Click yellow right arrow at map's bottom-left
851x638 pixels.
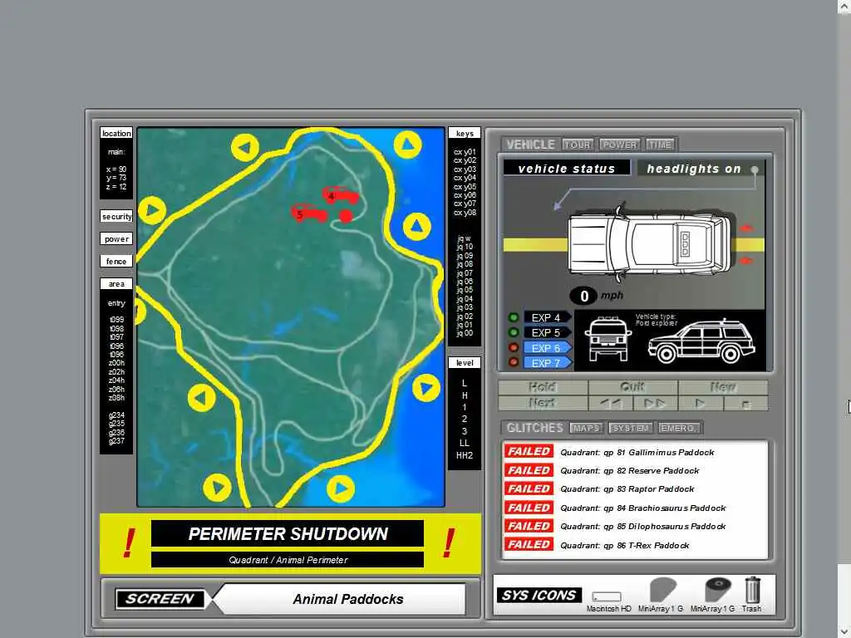[x=217, y=487]
